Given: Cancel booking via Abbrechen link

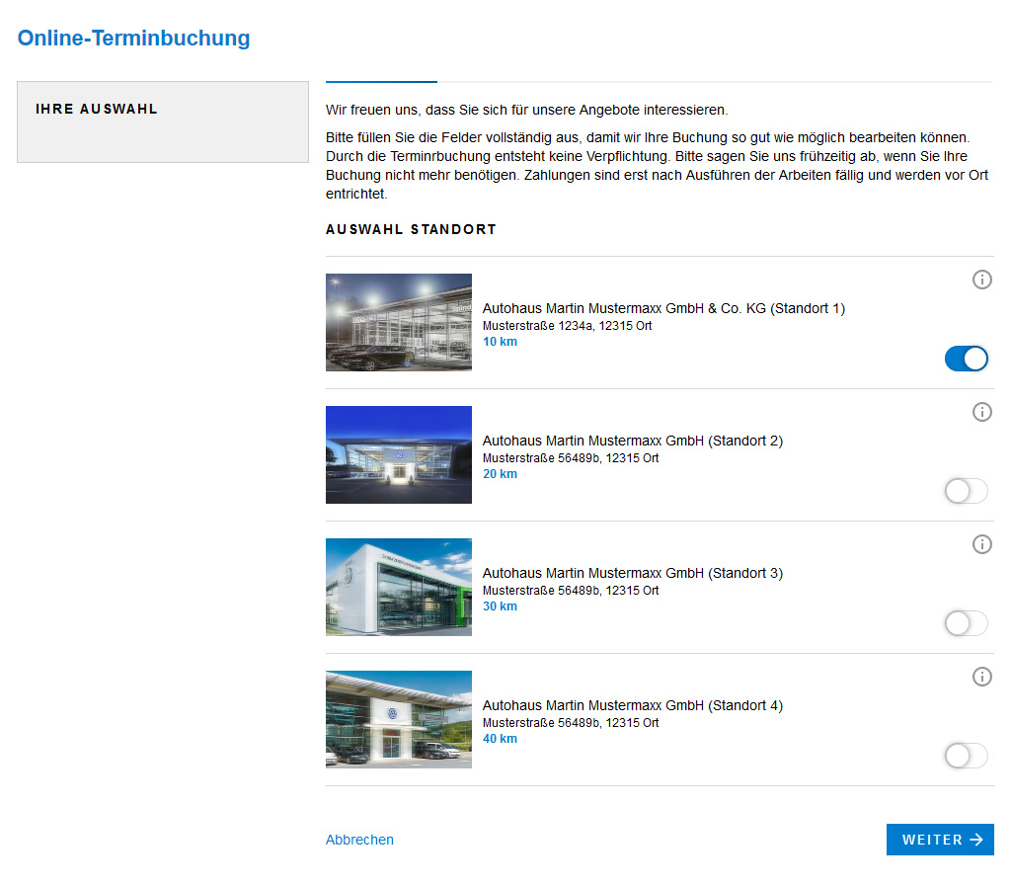Looking at the screenshot, I should (359, 839).
